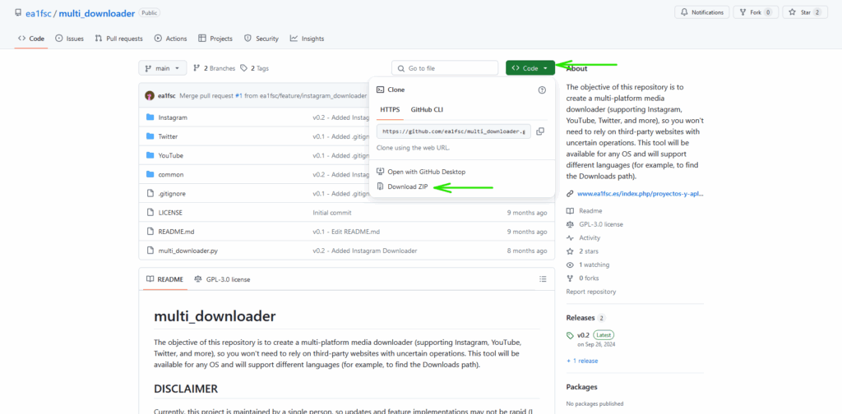Switch to the GitHub CLI clone tab
Image resolution: width=842 pixels, height=414 pixels.
click(x=427, y=109)
